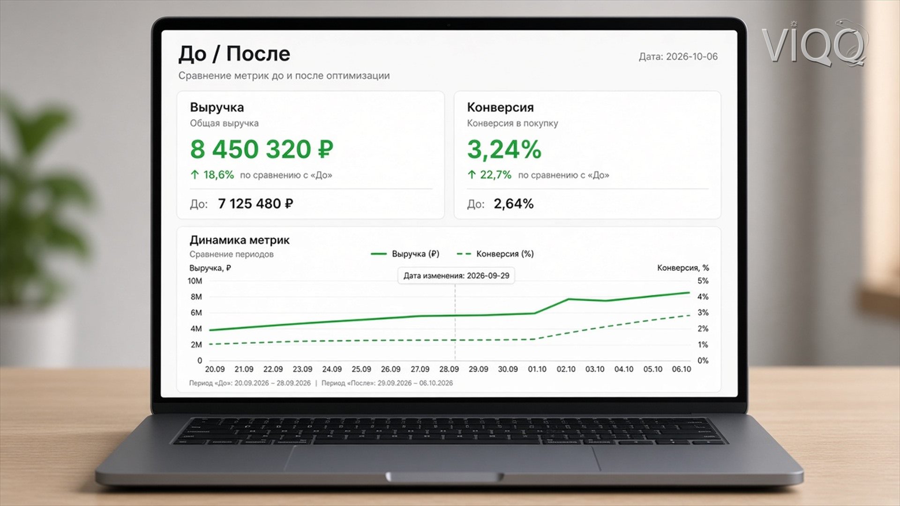Click the date label «Дата: 2026-10-06»
The height and width of the screenshot is (506, 900).
(x=678, y=57)
